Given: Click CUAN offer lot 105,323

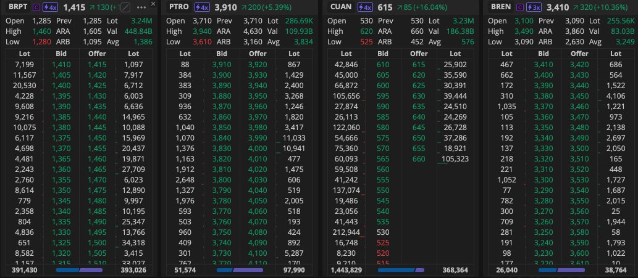Looking at the screenshot, I should point(455,159).
